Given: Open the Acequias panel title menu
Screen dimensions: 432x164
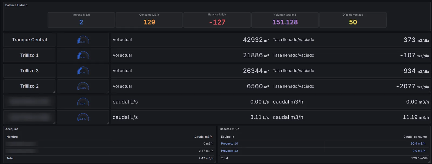Looking at the screenshot, I should click(x=12, y=129).
